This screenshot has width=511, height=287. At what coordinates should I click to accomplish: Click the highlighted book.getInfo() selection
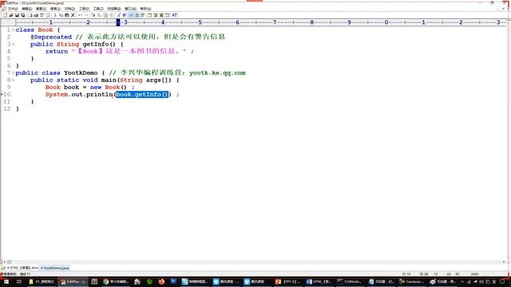pyautogui.click(x=142, y=94)
